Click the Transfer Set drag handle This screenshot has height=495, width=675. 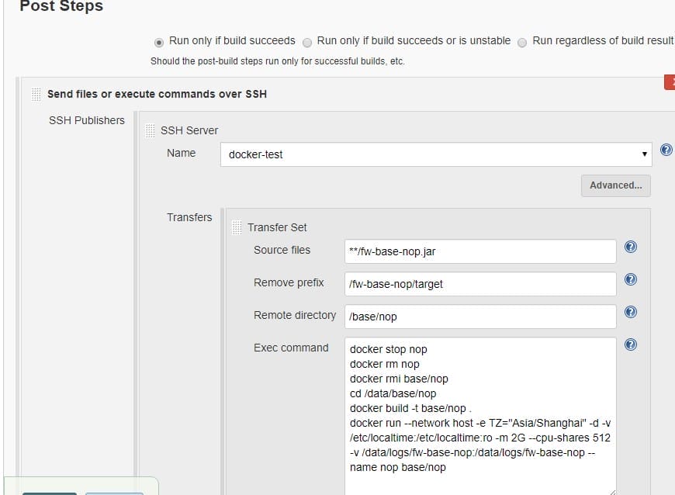click(x=237, y=227)
